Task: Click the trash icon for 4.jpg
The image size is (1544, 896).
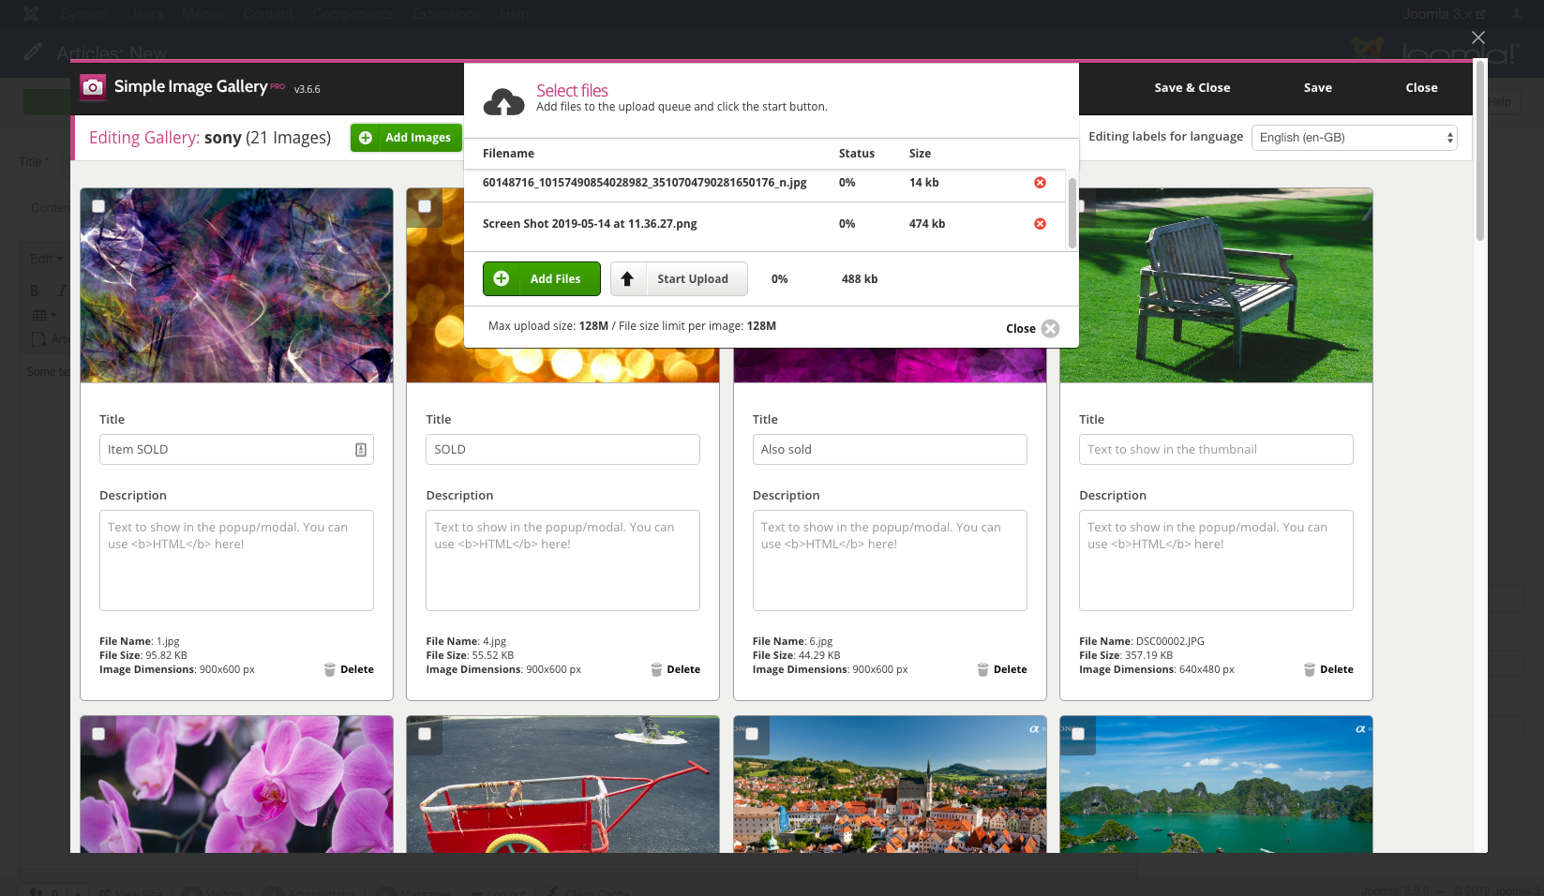Action: (x=656, y=669)
